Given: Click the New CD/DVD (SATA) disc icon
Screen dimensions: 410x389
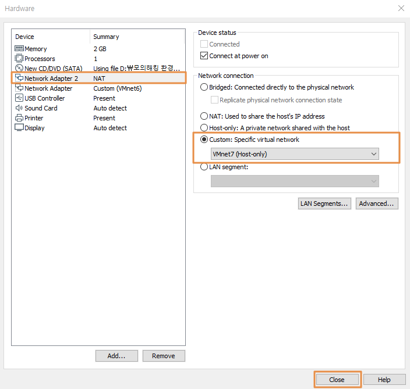Looking at the screenshot, I should point(19,68).
